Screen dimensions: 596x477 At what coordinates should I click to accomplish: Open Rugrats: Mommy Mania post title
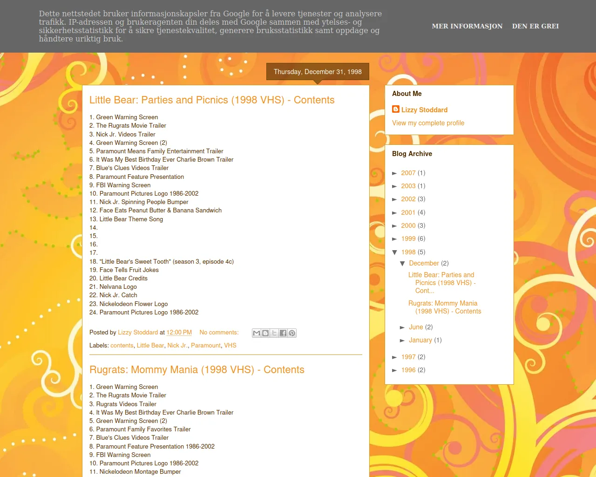(x=197, y=370)
